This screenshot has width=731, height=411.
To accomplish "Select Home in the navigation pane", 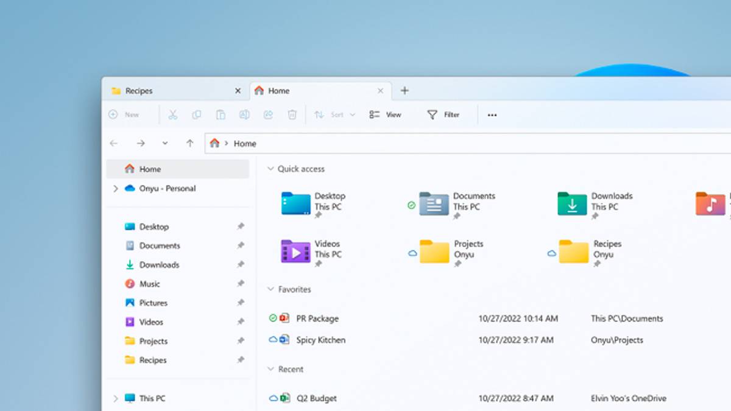I will point(178,169).
